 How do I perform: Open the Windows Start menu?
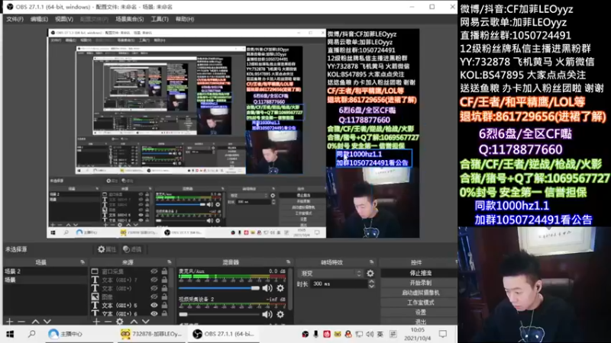click(10, 334)
